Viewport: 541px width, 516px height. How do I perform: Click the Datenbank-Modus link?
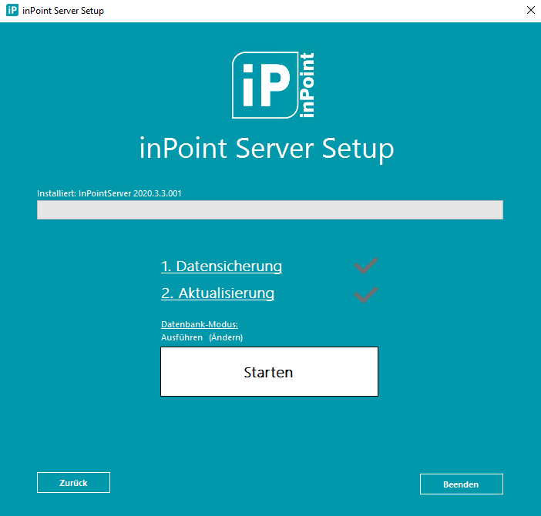point(200,324)
